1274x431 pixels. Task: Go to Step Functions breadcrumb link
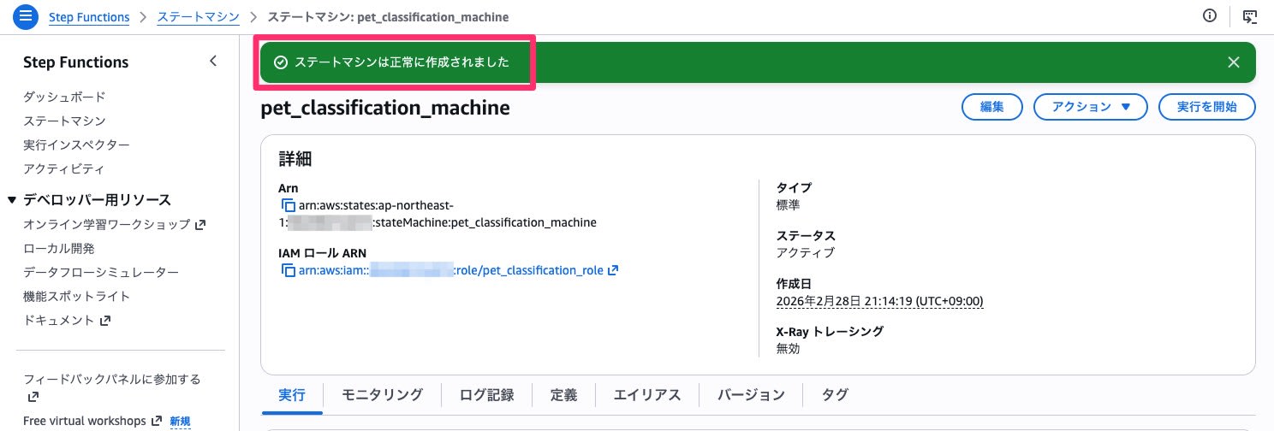tap(89, 16)
